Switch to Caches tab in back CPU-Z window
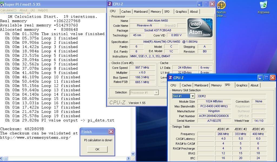The height and width of the screenshot is (162, 277). pos(126,11)
